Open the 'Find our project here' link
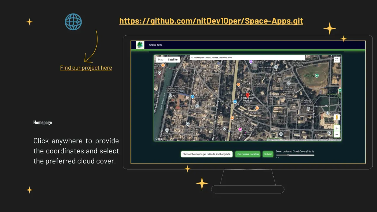Viewport: 377px width, 212px height. pyautogui.click(x=86, y=68)
